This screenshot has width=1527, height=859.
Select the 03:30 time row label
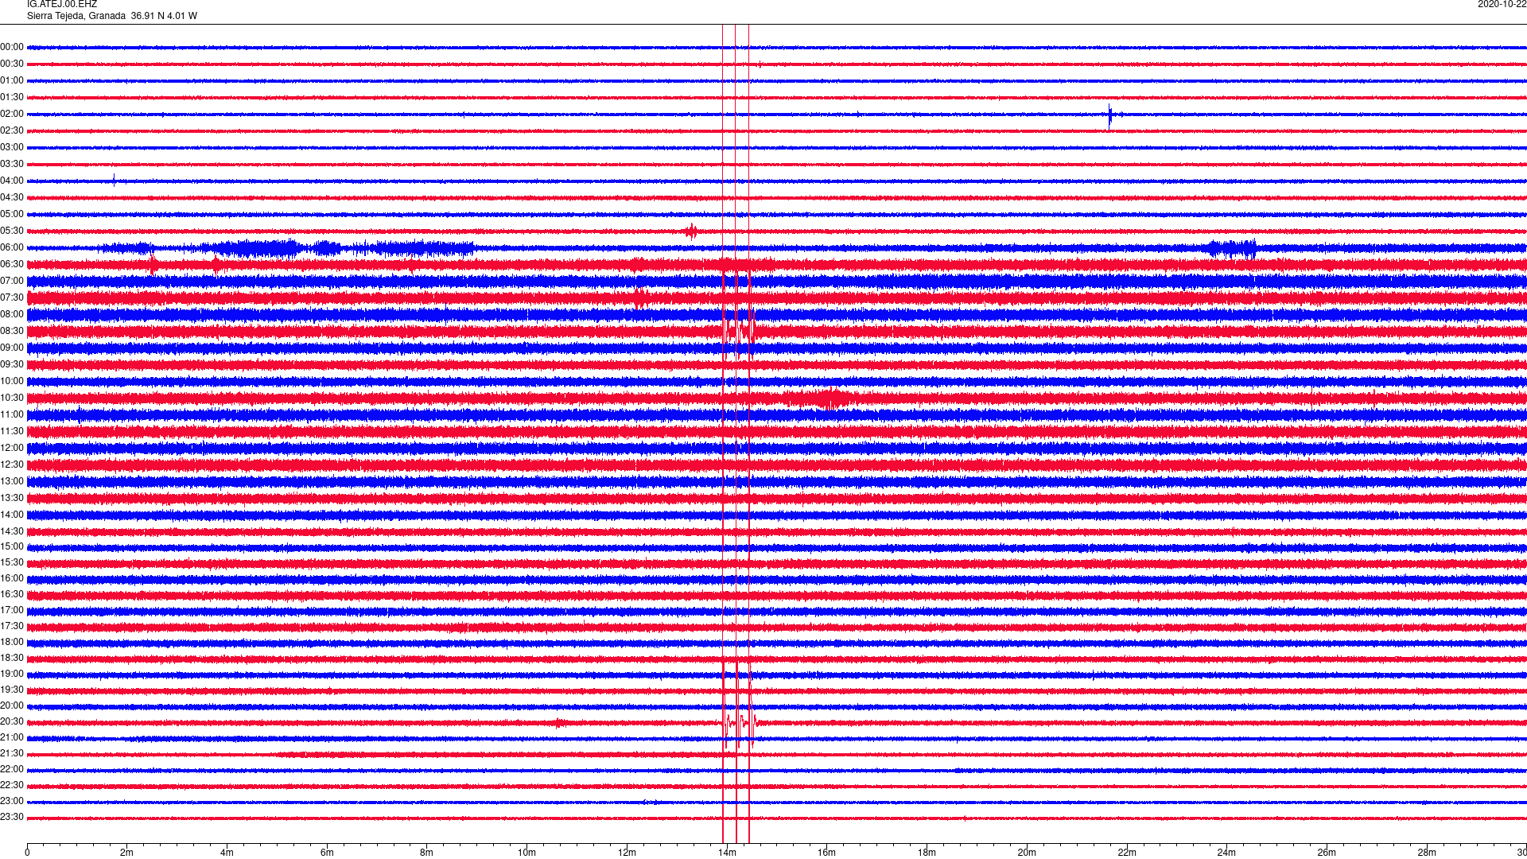(x=12, y=165)
